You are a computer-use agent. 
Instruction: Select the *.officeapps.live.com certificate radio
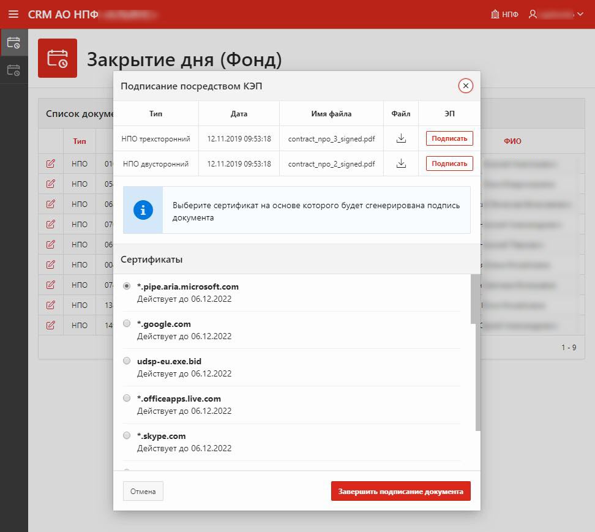tap(127, 398)
